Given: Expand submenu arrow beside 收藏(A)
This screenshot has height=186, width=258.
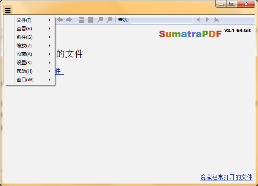Looking at the screenshot, I should 49,54.
